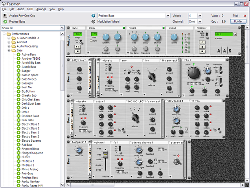Image resolution: width=250 pixels, height=188 pixels.
Task: Select the Drunken Saws preset
Action: 30,116
